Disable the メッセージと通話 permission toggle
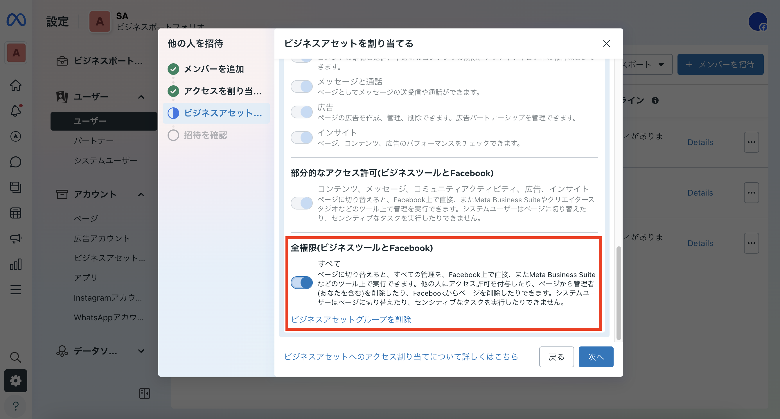This screenshot has height=419, width=780. coord(302,86)
